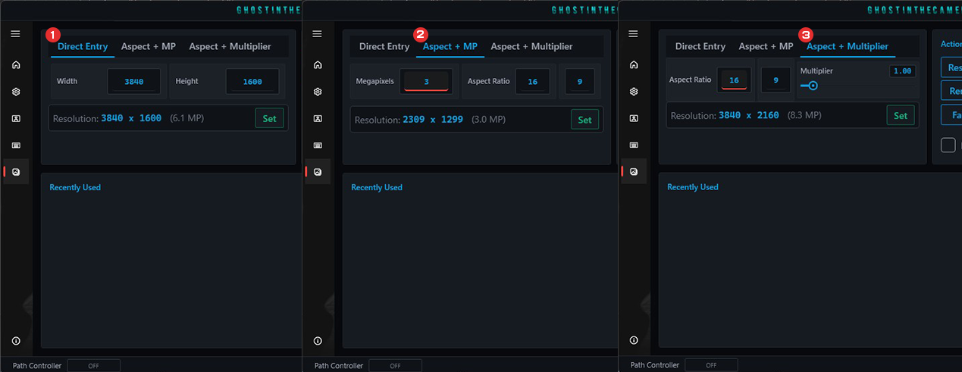Select the active Aspect + Multiplier tab above the slider

pyautogui.click(x=848, y=46)
